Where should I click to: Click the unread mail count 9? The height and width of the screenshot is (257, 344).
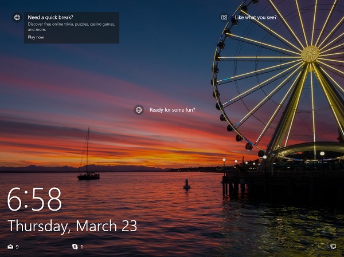[x=17, y=247]
